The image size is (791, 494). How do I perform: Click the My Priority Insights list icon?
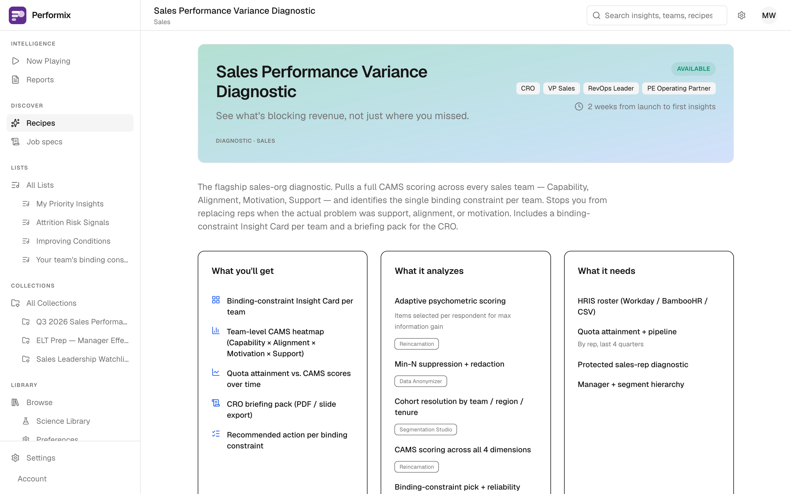(26, 204)
